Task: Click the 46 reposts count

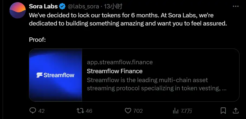Action: tap(89, 111)
